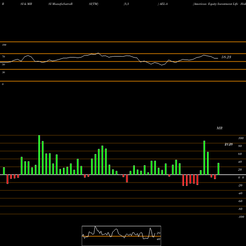The height and width of the screenshot is (246, 246).
Task: Click the RSI axis label 50
Action: [x=3, y=64]
